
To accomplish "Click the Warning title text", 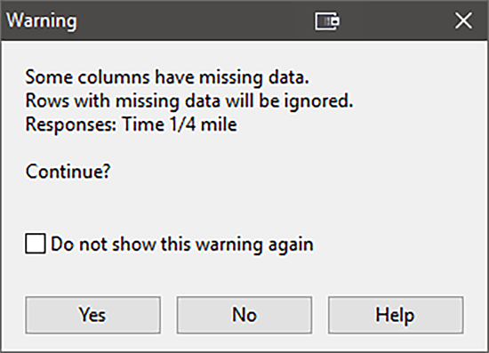I will pyautogui.click(x=42, y=20).
